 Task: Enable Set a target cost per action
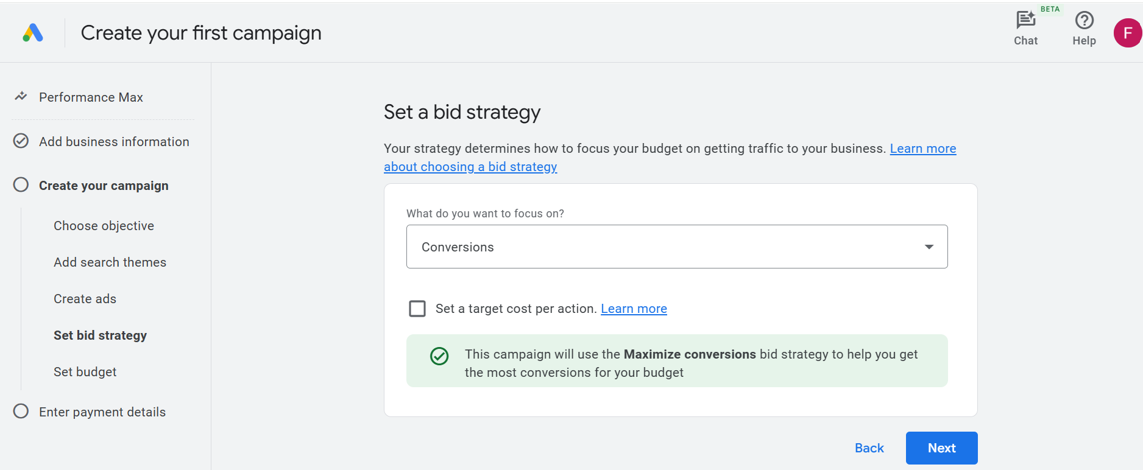click(x=417, y=309)
